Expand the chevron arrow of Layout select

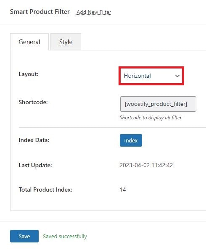click(x=177, y=76)
